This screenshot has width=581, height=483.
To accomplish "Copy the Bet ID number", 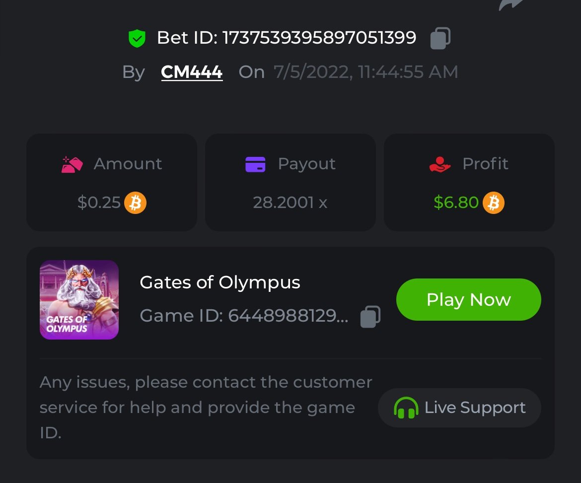I will [x=440, y=38].
